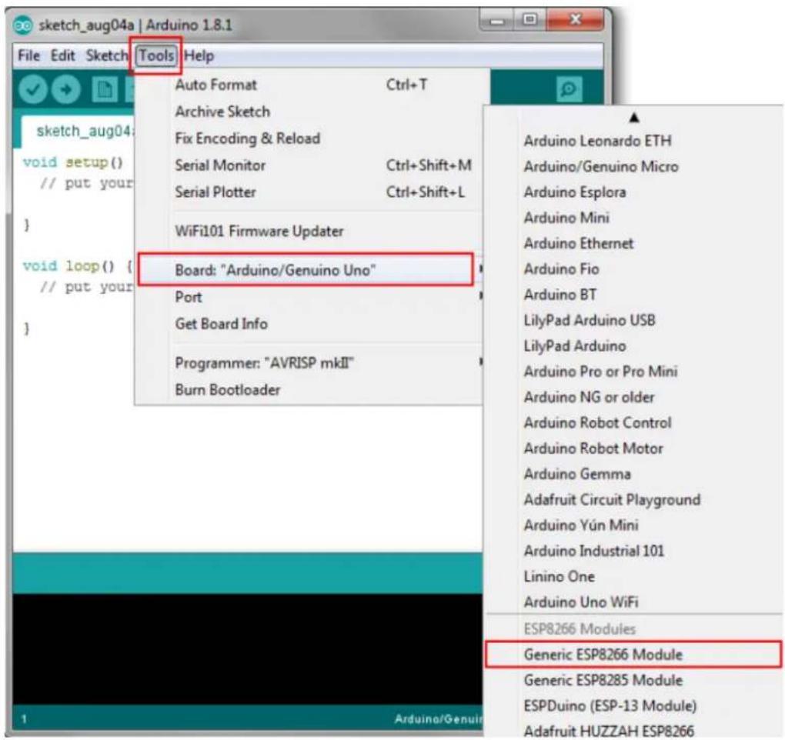Click the Upload arrow toolbar icon
The width and height of the screenshot is (785, 740).
(x=66, y=89)
